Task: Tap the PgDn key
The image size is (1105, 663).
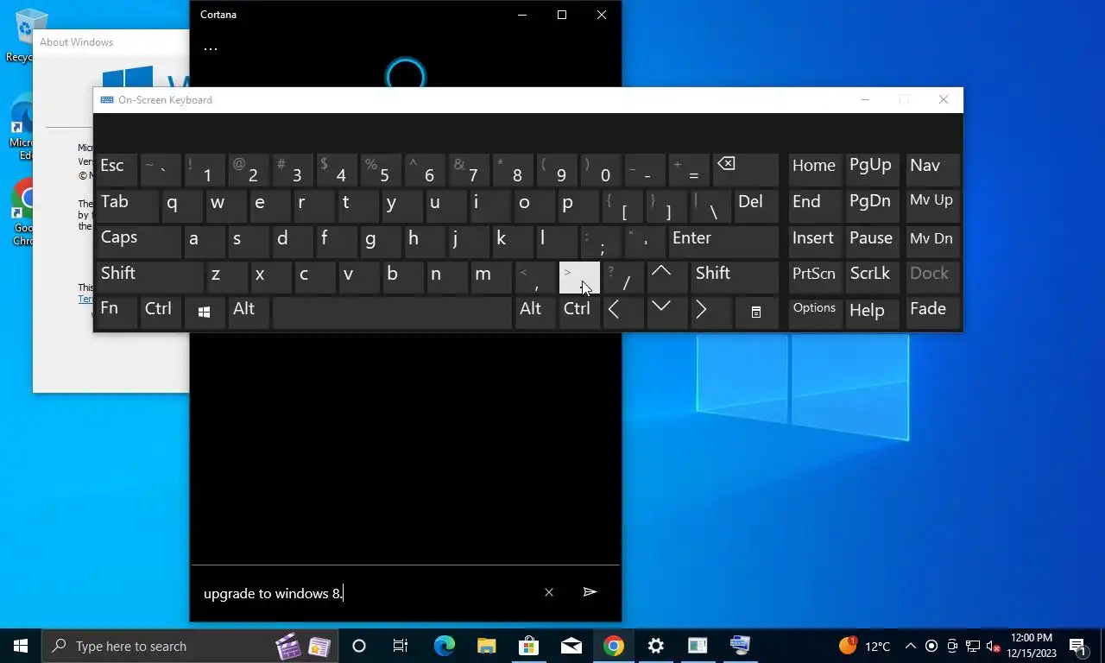Action: tap(873, 205)
